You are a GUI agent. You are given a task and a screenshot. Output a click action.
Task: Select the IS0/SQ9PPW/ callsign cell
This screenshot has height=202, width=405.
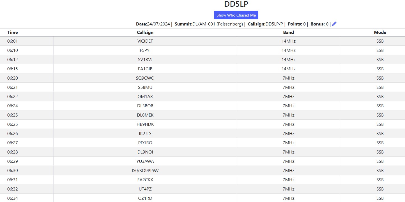(x=145, y=171)
